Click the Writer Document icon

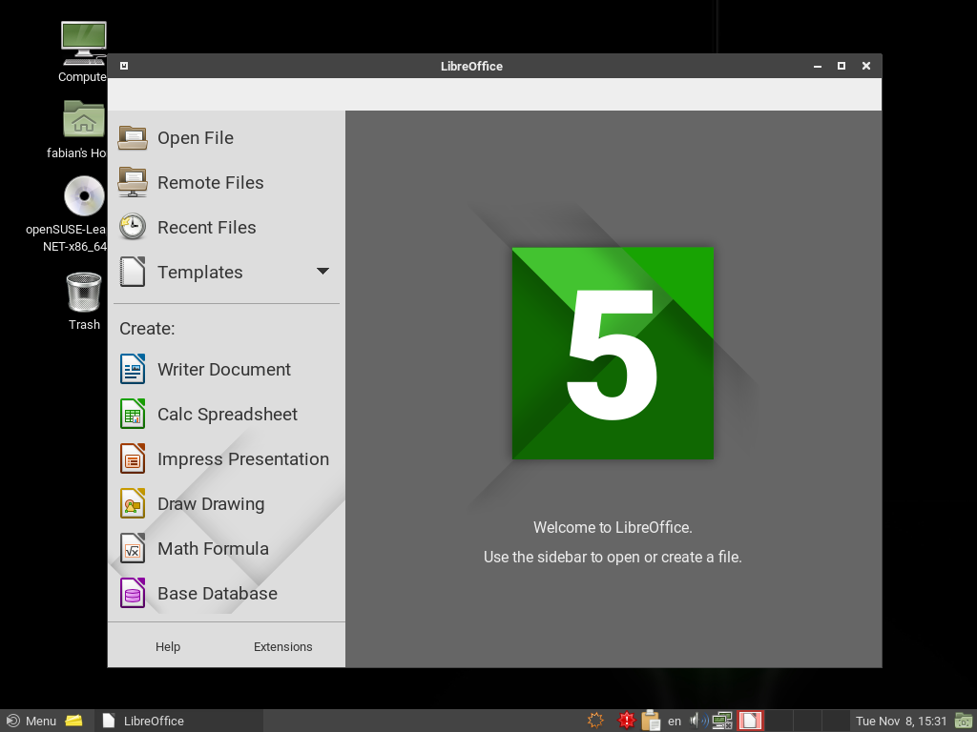tap(133, 369)
